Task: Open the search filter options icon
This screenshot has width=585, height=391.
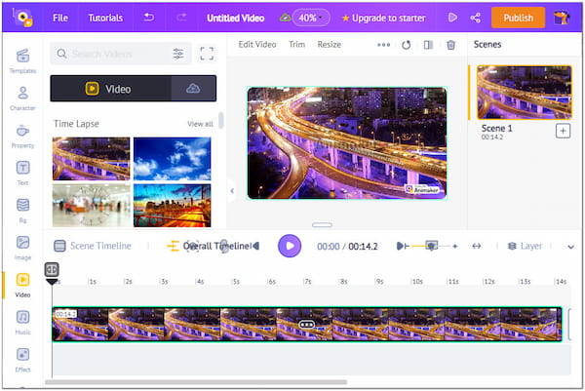Action: coord(178,54)
